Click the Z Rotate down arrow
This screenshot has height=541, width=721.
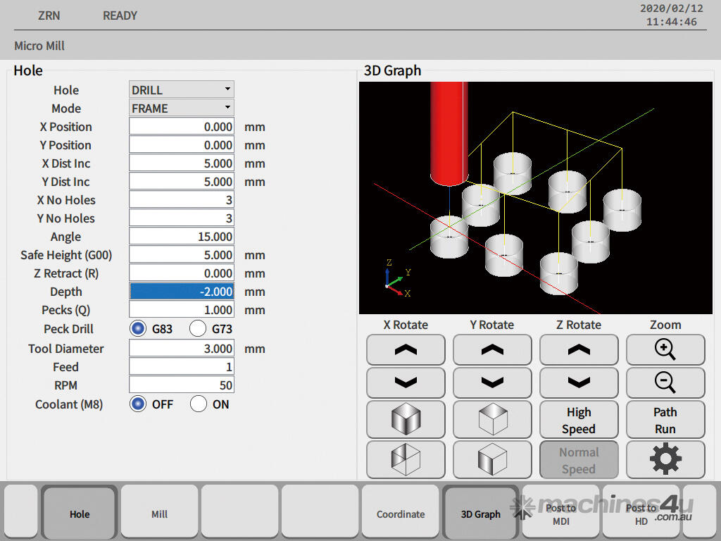[x=579, y=383]
